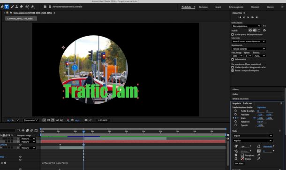Play the preview in Anteprima panel
This screenshot has height=170, width=286.
click(x=248, y=17)
